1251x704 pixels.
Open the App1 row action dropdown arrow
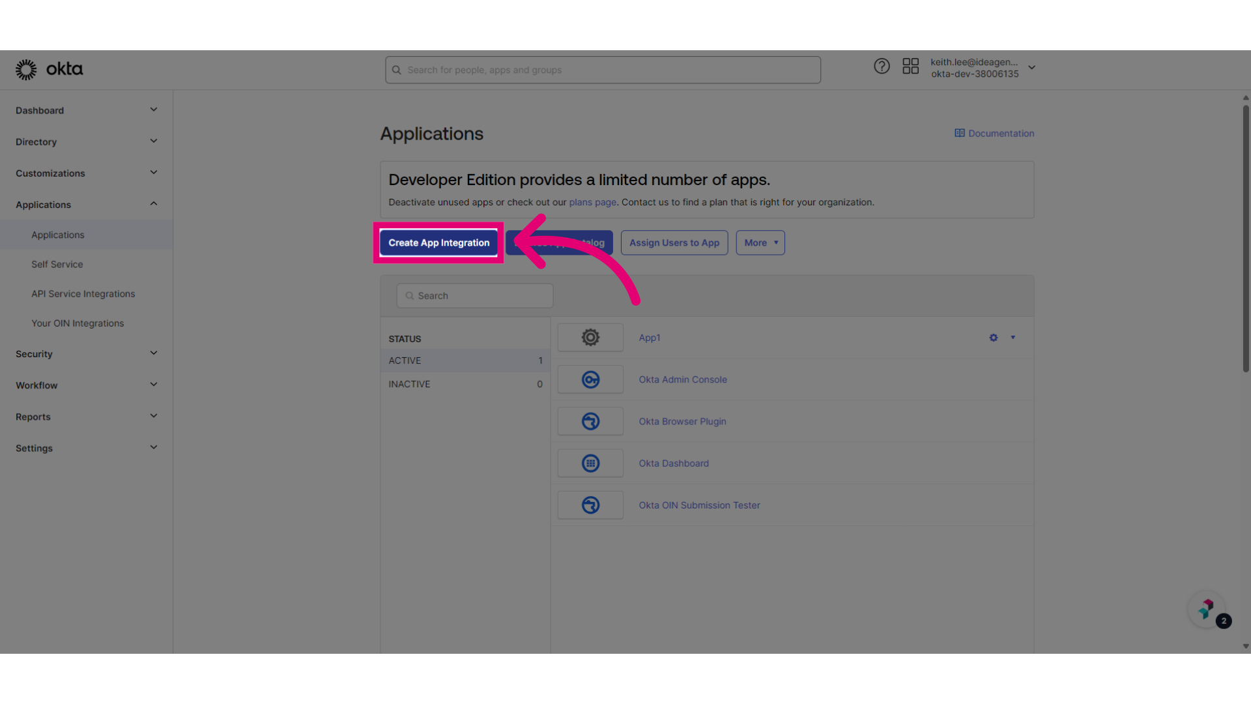pyautogui.click(x=1013, y=338)
